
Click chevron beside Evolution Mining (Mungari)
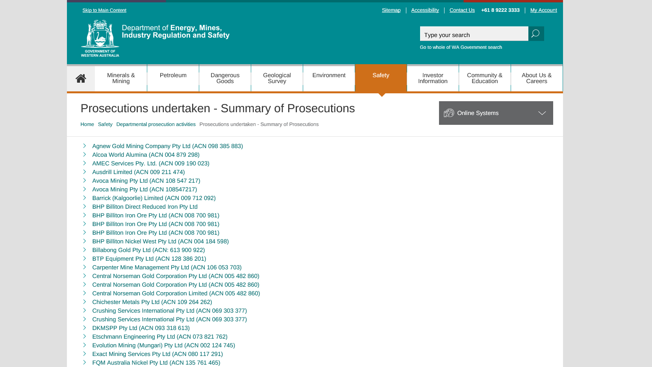[84, 345]
